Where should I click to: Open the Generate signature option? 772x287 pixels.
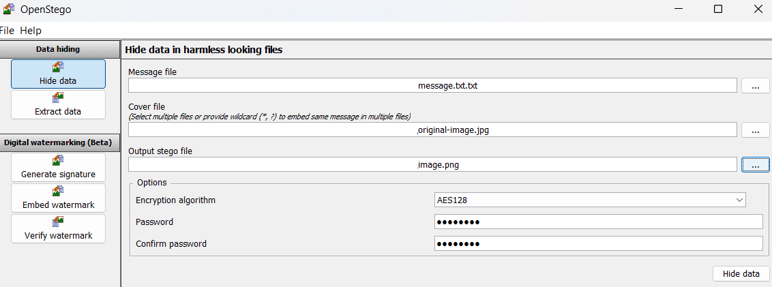coord(58,168)
